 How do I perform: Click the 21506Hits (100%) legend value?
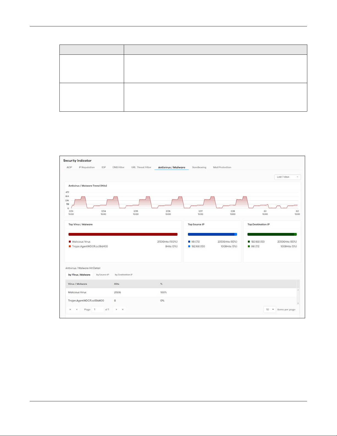click(167, 242)
